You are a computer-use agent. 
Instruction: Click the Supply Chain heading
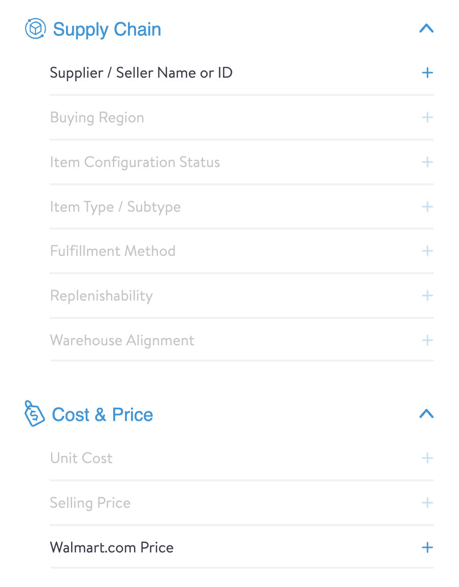point(107,29)
